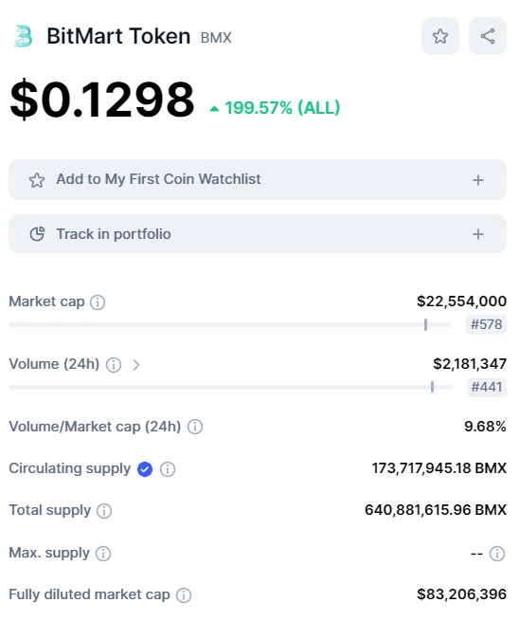Click the Volume (24h) info icon
519x621 pixels.
114,365
